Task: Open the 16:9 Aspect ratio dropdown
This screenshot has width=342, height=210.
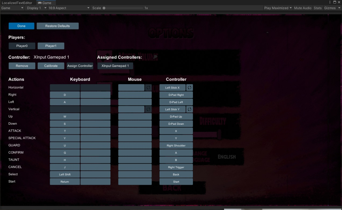Action: click(x=68, y=8)
